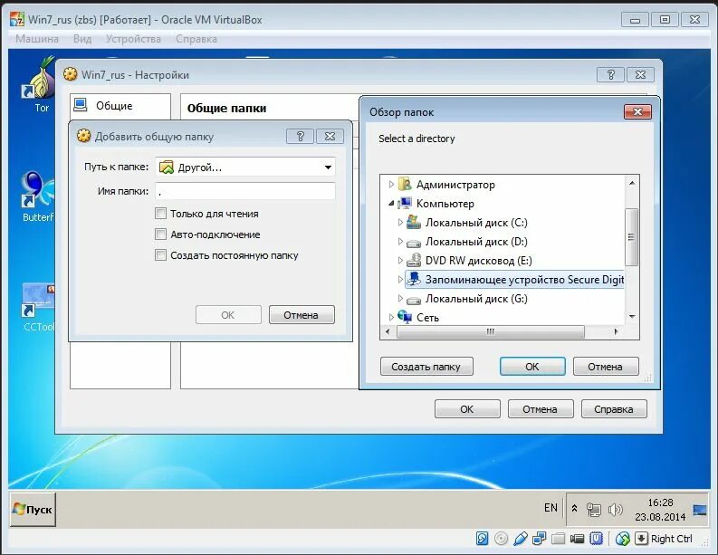Click Отмена at the bottom of Win7_rus settings
718x555 pixels.
[541, 409]
